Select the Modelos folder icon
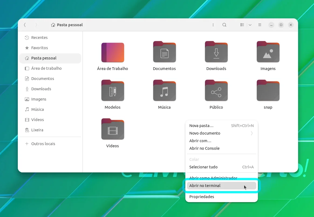This screenshot has width=314, height=217. tap(113, 91)
